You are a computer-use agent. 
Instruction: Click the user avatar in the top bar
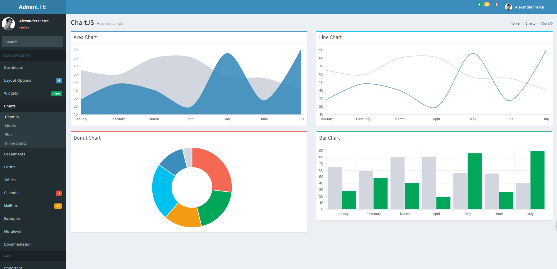click(x=508, y=7)
